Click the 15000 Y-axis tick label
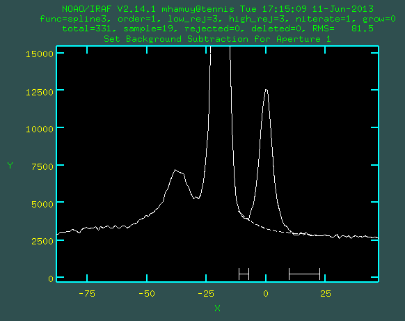Viewport: 405px width, 321px height. tap(40, 54)
